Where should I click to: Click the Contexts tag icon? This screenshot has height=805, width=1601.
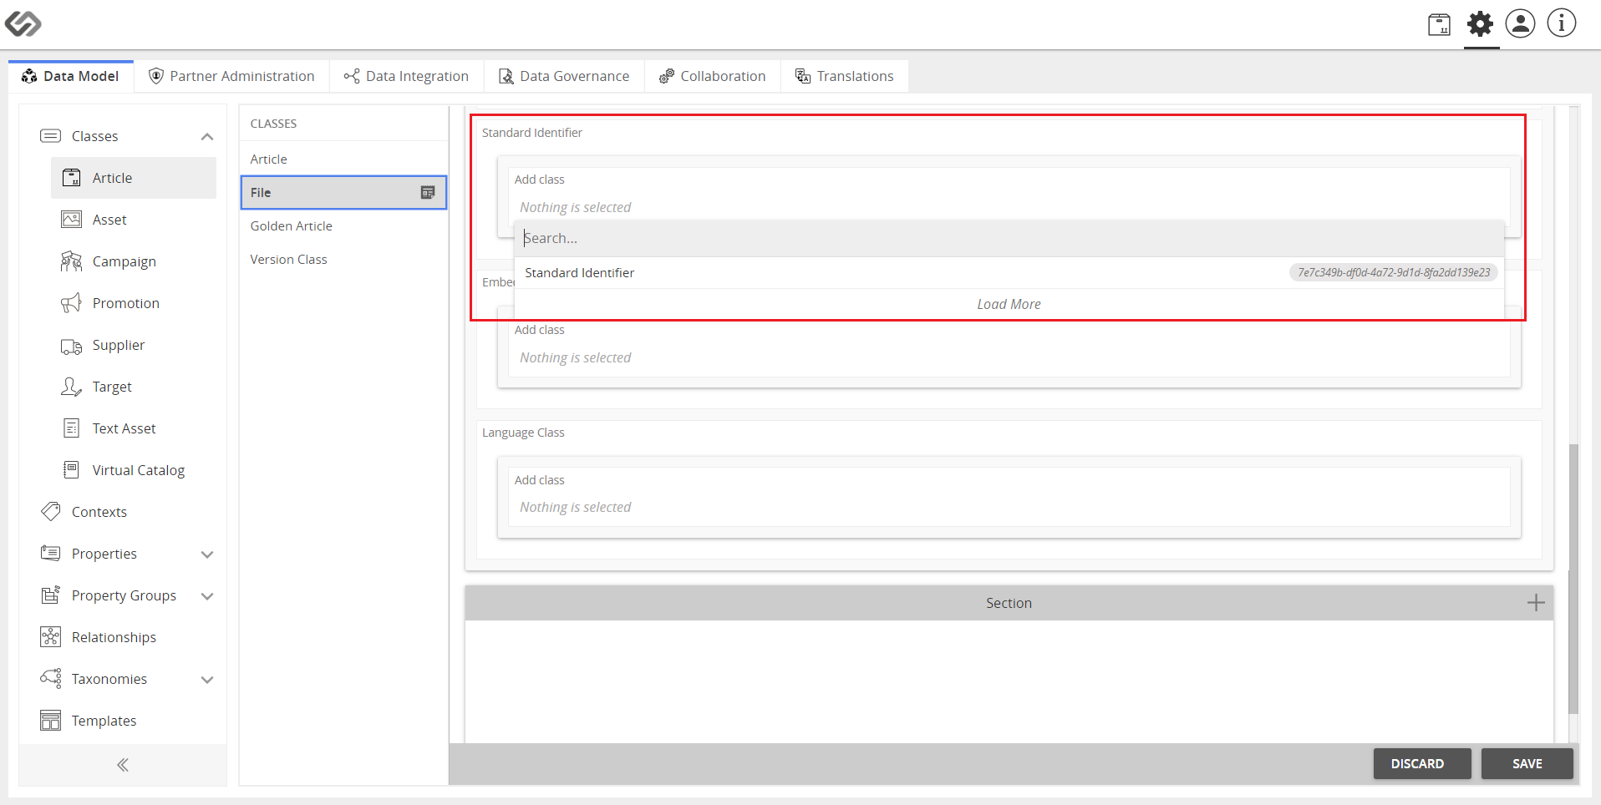pos(50,511)
